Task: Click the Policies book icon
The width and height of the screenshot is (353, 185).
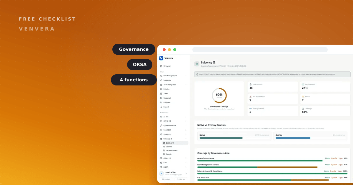Action: pyautogui.click(x=161, y=89)
